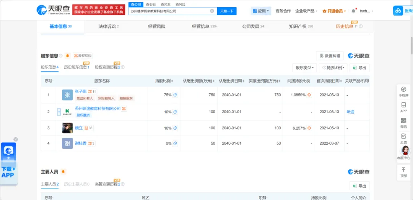413x200 pixels.
Task: Click pie chart icon in 苏州研途 row
Action: (175, 112)
